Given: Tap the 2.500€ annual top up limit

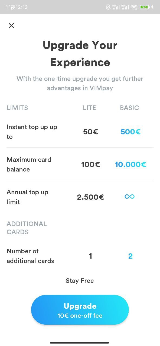Looking at the screenshot, I should (90, 197).
